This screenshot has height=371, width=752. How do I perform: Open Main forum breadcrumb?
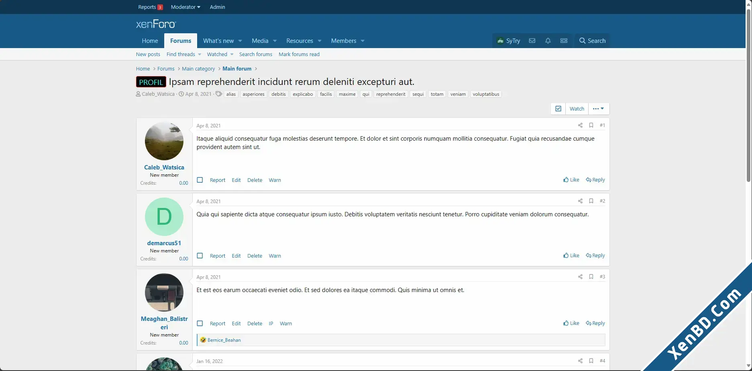point(237,69)
